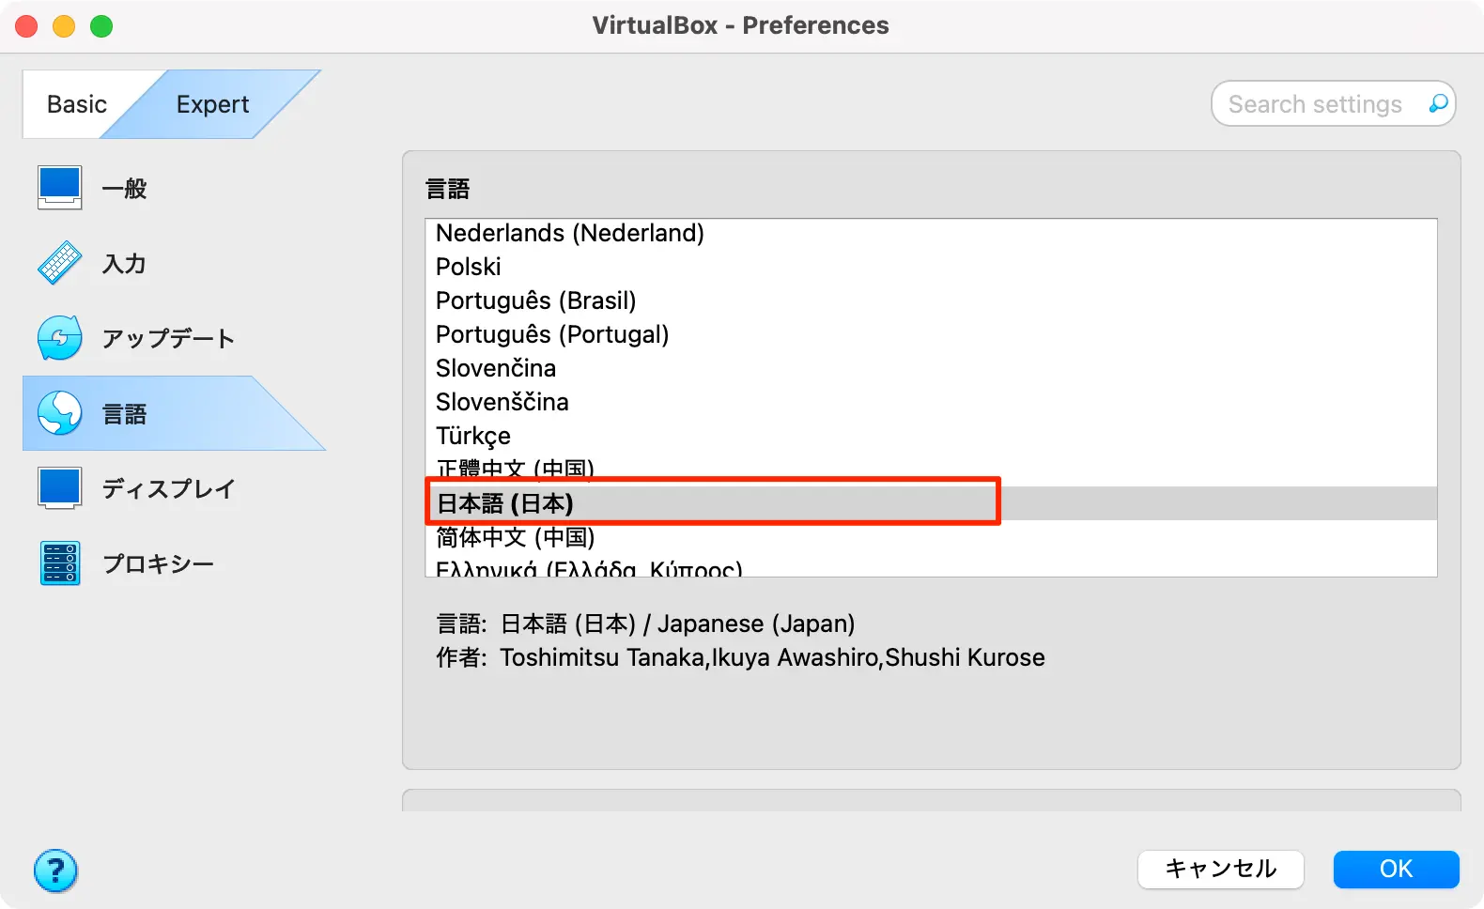
Task: Click the Proxy (プロキシー) server icon
Action: (x=60, y=563)
